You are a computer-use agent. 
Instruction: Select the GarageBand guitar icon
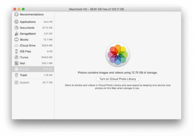[x=16, y=34]
